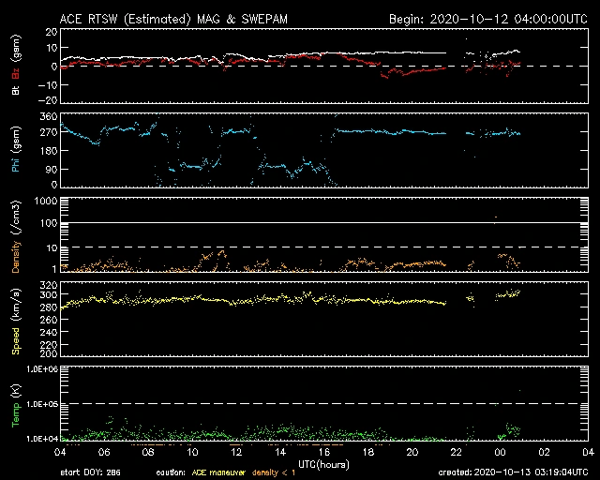Click the yellow "ACE maneuver" caution legend
Screen dimensions: 600x480
point(218,472)
